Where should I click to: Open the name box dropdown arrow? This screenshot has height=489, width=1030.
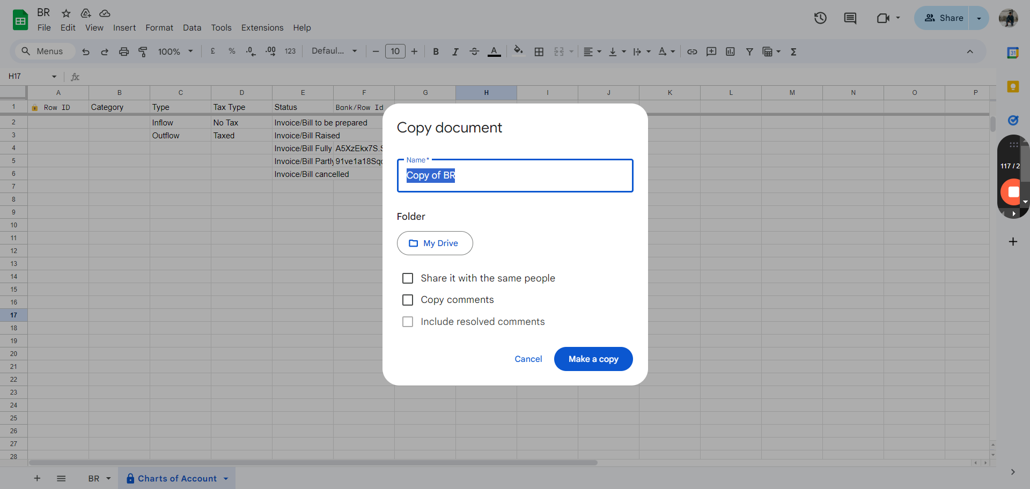click(x=54, y=77)
